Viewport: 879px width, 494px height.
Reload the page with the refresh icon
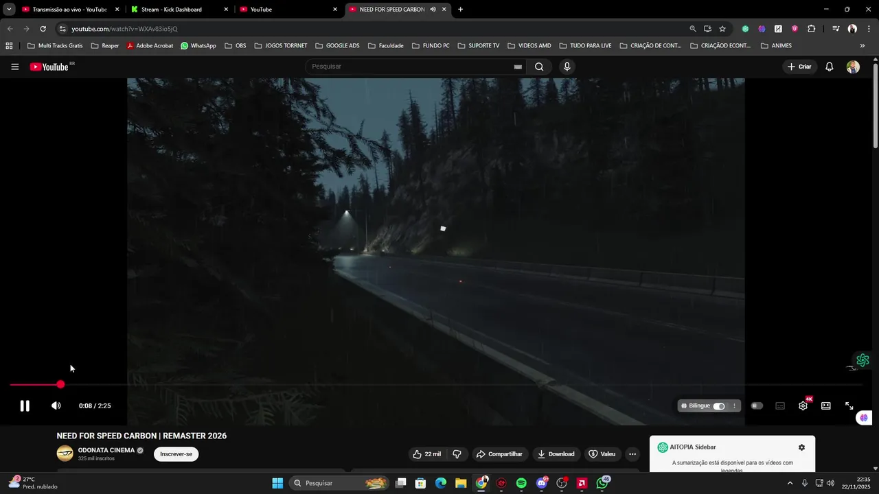(43, 29)
